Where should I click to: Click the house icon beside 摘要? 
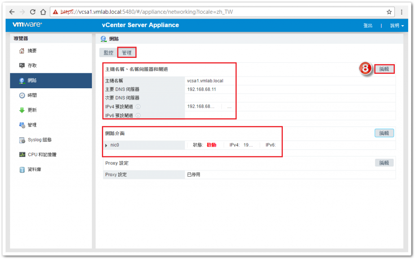coord(22,51)
